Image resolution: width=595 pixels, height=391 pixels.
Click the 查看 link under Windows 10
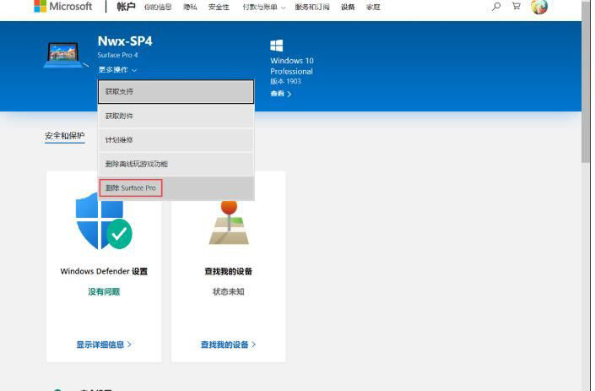pos(281,94)
